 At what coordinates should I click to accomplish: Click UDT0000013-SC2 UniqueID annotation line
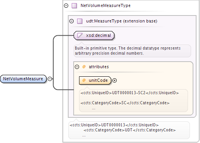click(x=129, y=93)
